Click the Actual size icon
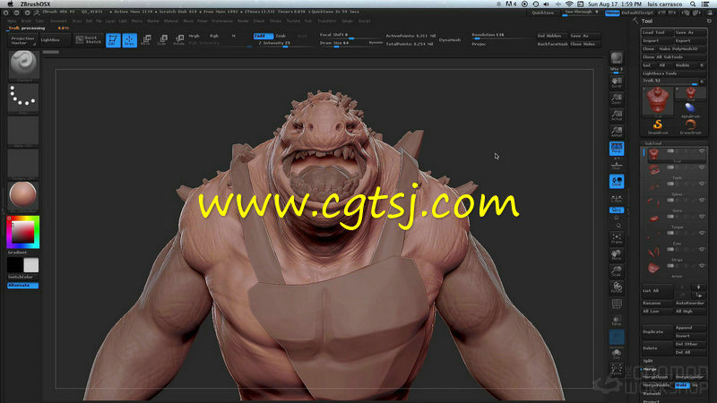 point(617,116)
